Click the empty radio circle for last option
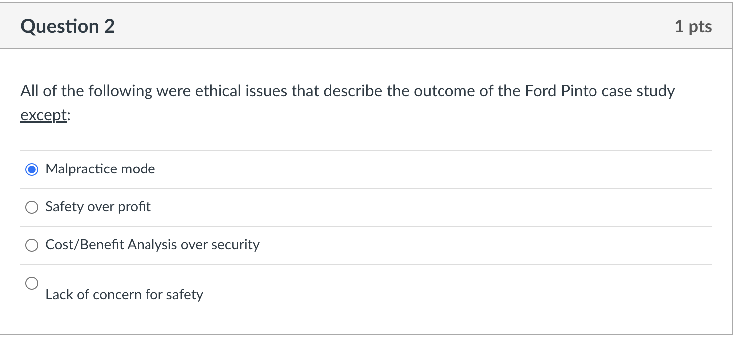The image size is (737, 339). [x=32, y=283]
